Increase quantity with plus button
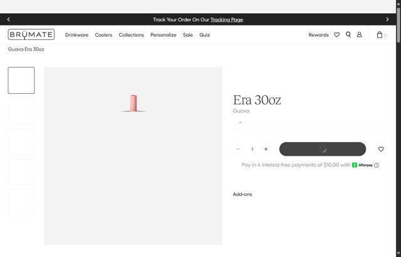401x257 pixels. pyautogui.click(x=266, y=149)
